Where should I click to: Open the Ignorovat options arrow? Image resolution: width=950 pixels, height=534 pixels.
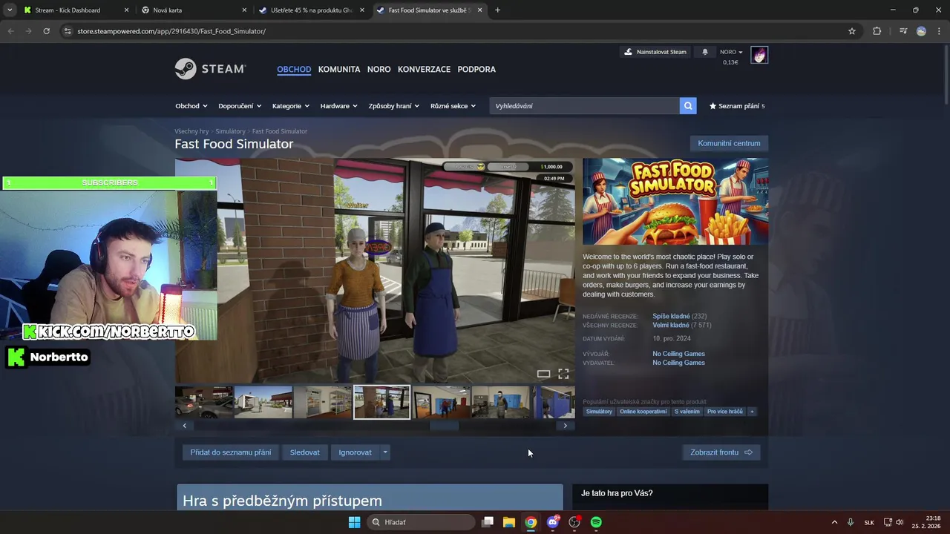384,452
